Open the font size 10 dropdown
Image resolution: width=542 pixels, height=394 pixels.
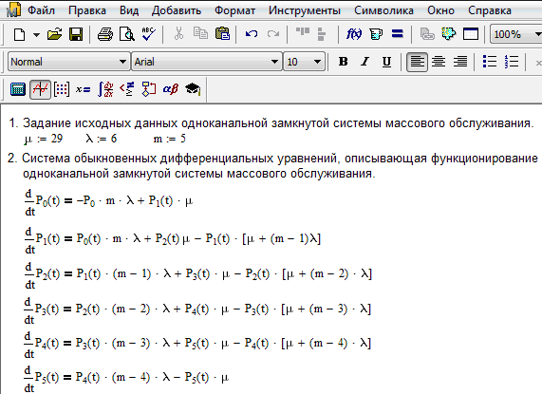pyautogui.click(x=317, y=62)
